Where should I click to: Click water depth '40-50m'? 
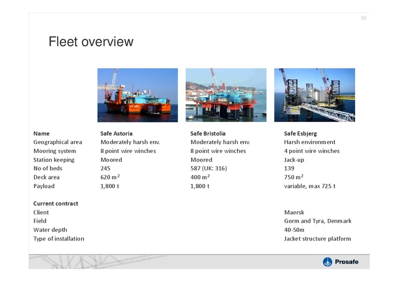[294, 230]
